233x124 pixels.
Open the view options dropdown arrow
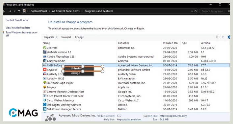(x=223, y=37)
